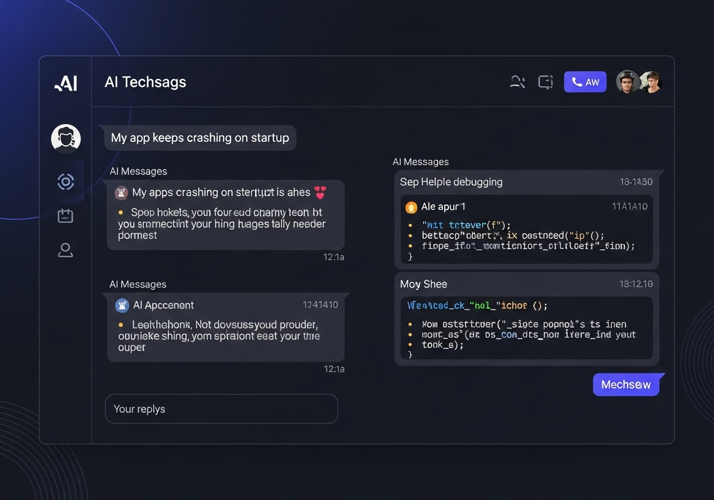Viewport: 714px width, 500px height.
Task: Open the user avatar in the sidebar
Action: pos(66,138)
